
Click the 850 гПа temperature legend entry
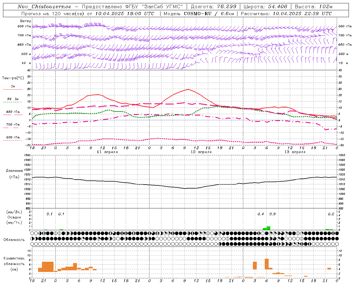click(x=13, y=112)
